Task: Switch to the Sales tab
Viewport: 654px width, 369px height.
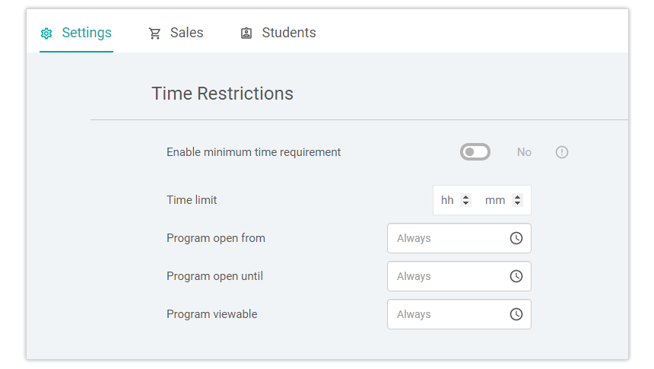Action: [x=176, y=33]
